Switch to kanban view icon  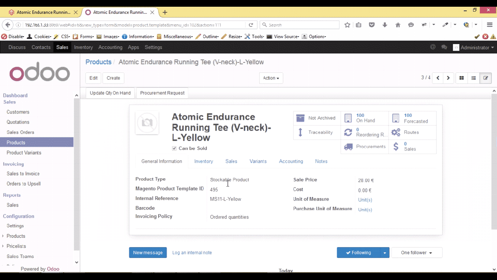(462, 78)
